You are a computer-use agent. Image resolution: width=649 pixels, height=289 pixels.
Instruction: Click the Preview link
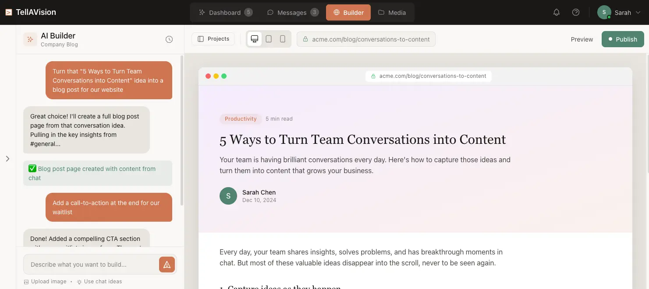coord(582,39)
